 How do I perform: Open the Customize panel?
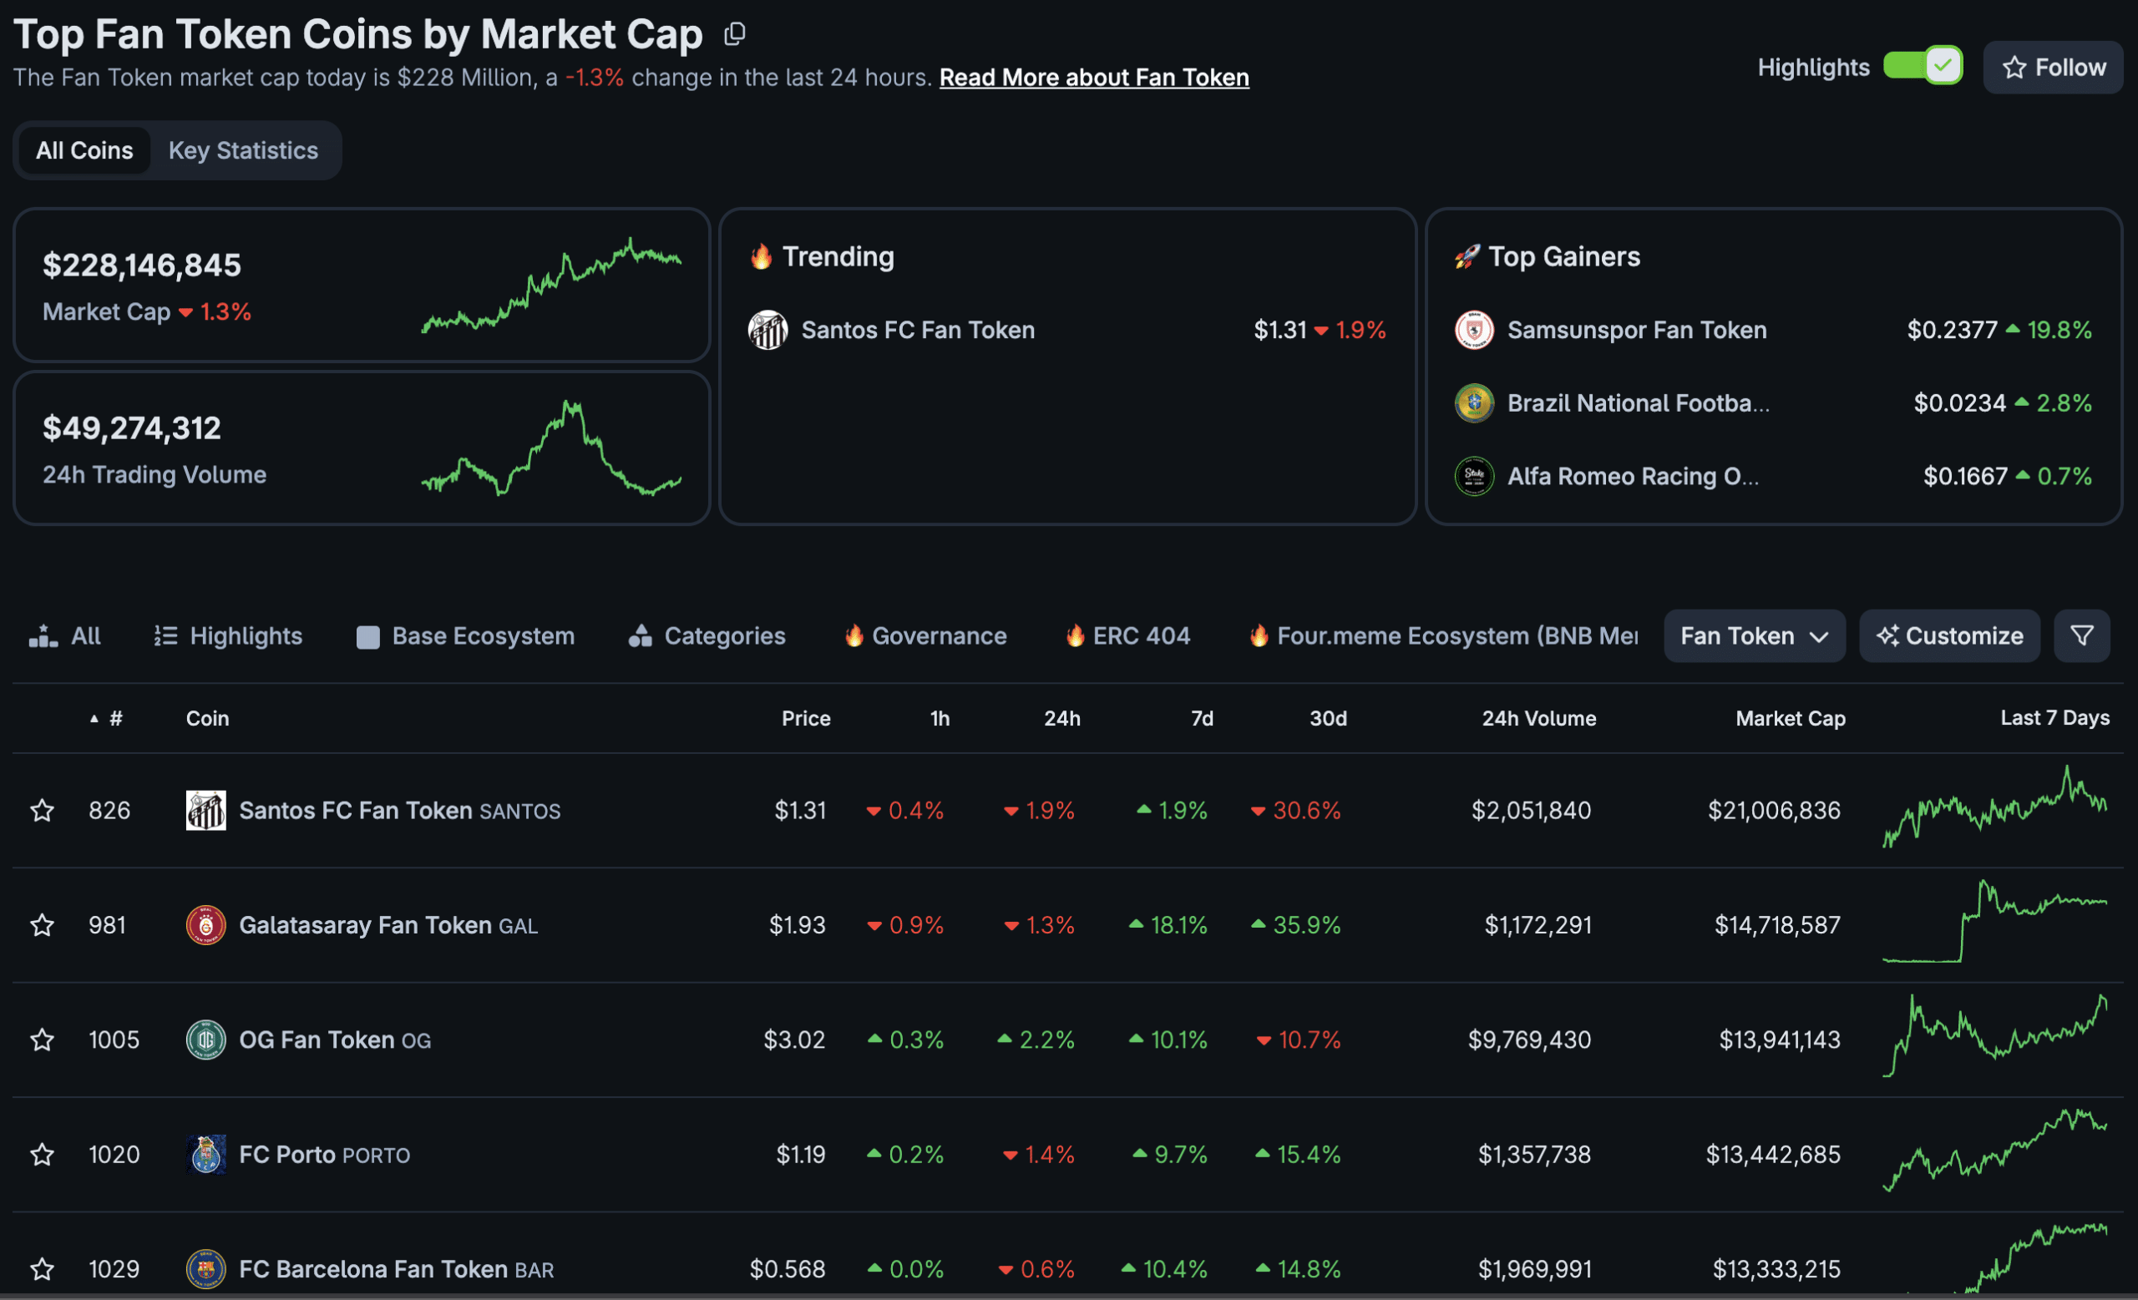tap(1950, 635)
